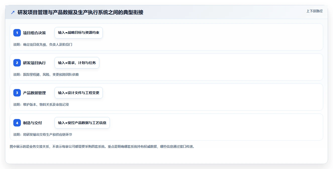The height and width of the screenshot is (169, 333).
Task: Click the title 研发项目管理与产品数据及生产执行系统之间的典型衔接
Action: pyautogui.click(x=80, y=12)
